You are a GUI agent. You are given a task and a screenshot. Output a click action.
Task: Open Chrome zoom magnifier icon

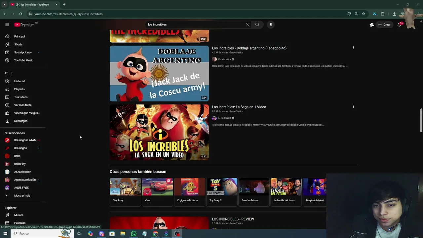pos(356,14)
